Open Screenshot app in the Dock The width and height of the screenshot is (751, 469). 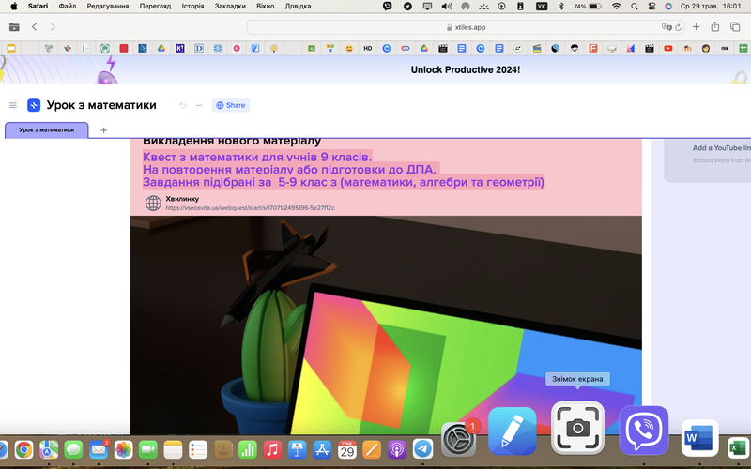[x=577, y=428]
